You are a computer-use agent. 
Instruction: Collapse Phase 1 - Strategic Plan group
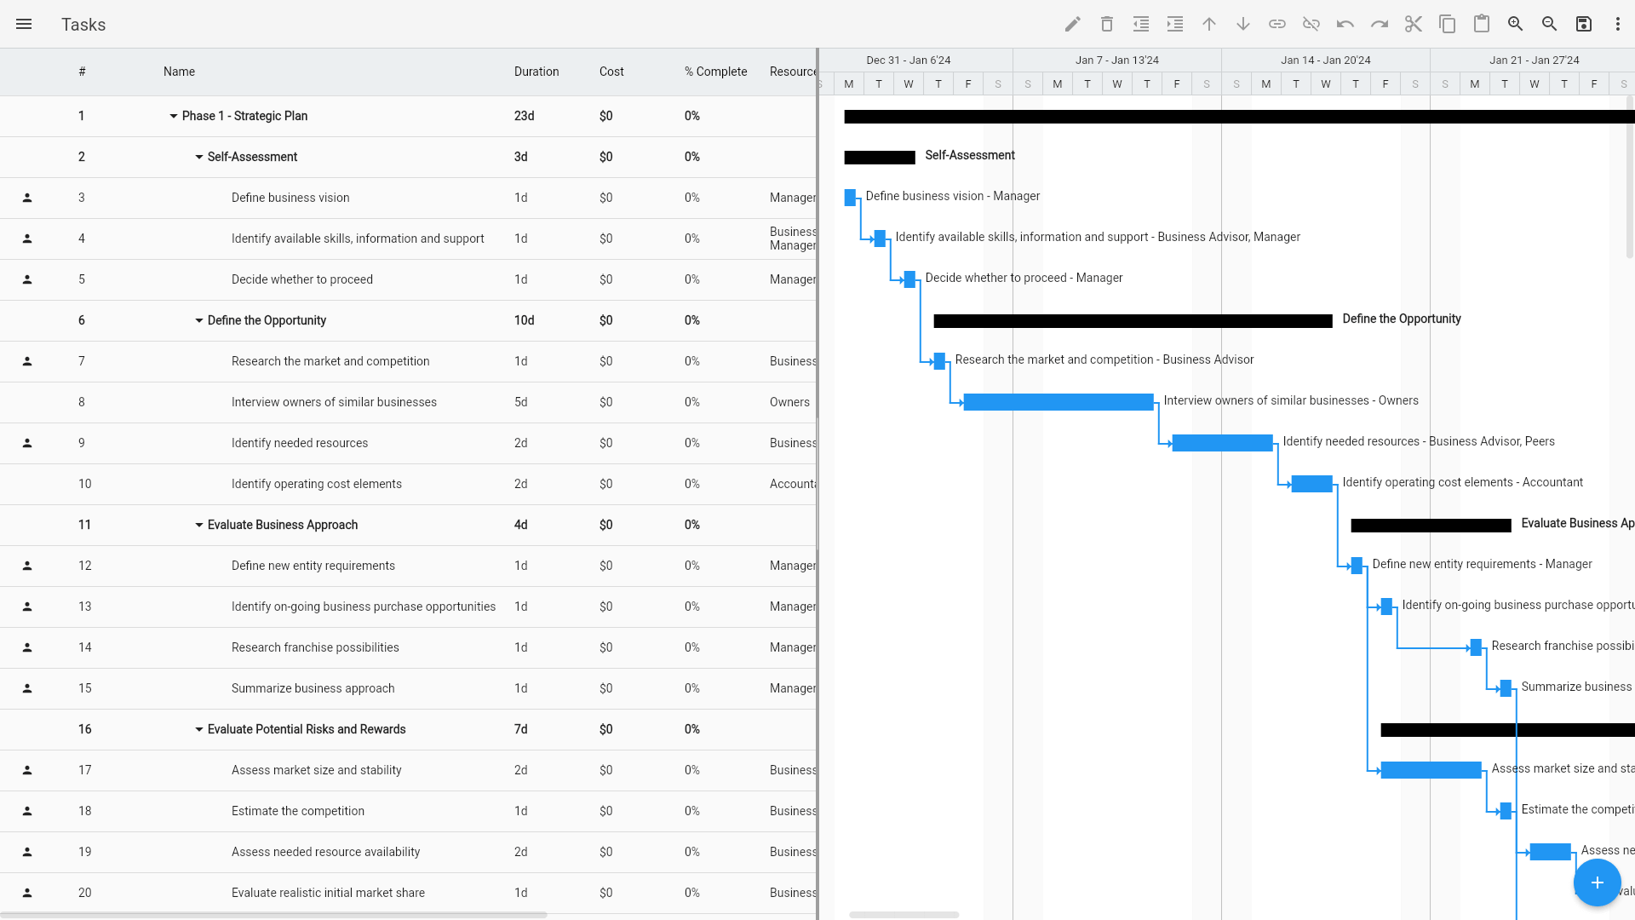174,116
